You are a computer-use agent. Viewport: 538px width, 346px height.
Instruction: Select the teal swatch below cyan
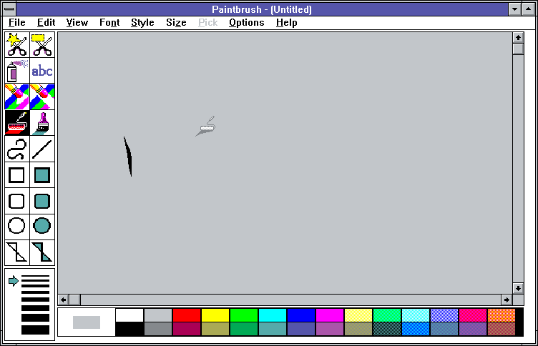(x=273, y=329)
